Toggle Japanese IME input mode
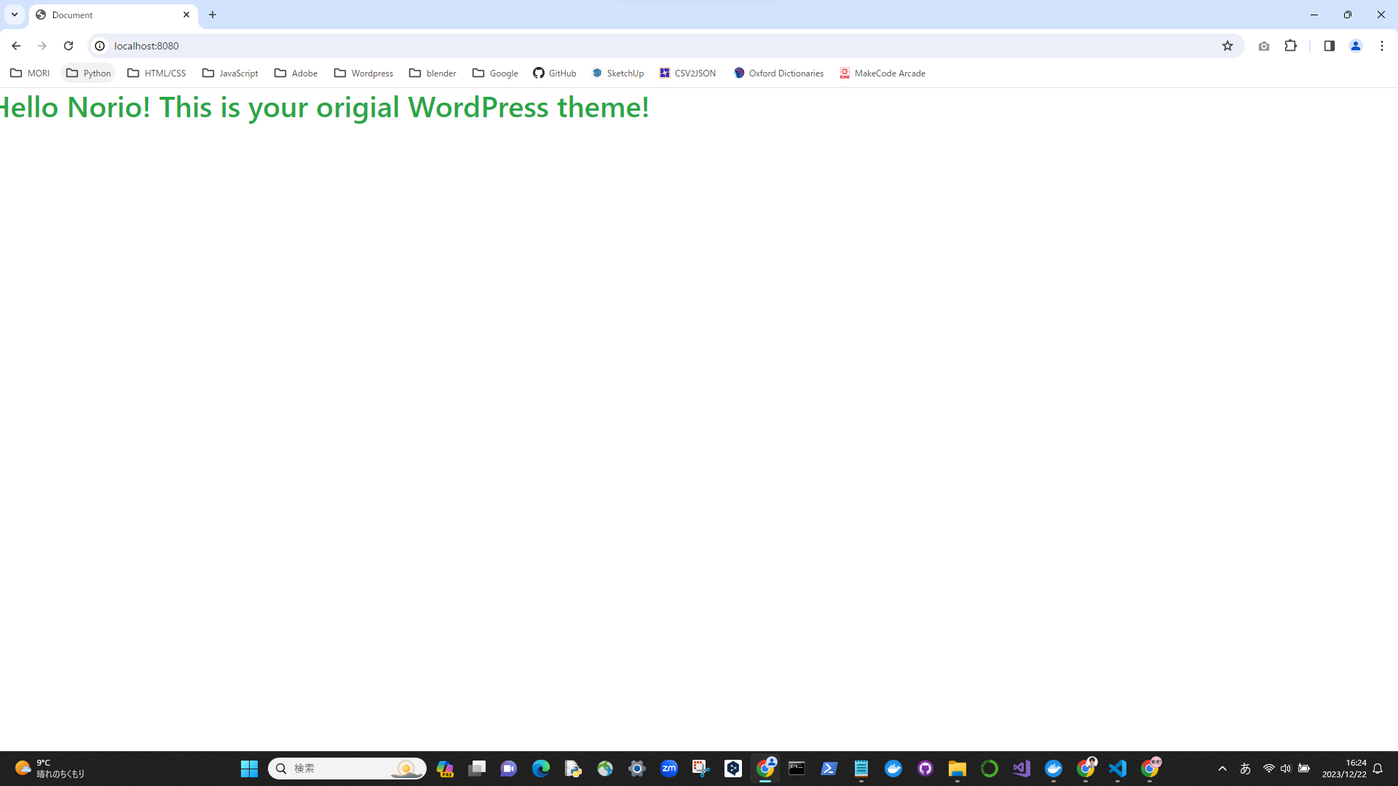 [x=1245, y=769]
